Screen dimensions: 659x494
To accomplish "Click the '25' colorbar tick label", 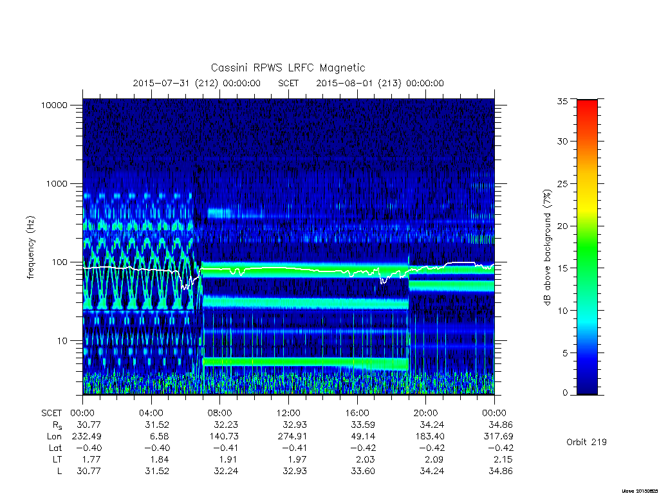I will pyautogui.click(x=562, y=183).
